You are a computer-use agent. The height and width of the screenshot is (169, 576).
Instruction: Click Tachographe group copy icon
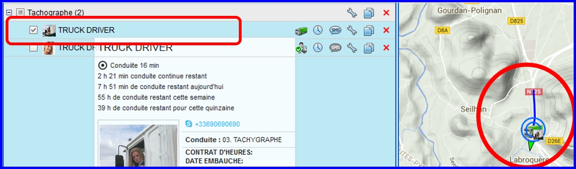tap(369, 13)
